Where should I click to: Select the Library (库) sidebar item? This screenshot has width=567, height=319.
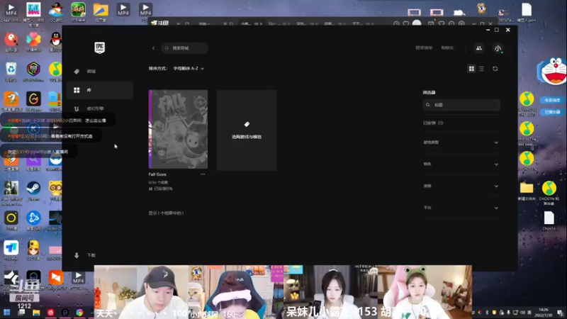tap(100, 90)
